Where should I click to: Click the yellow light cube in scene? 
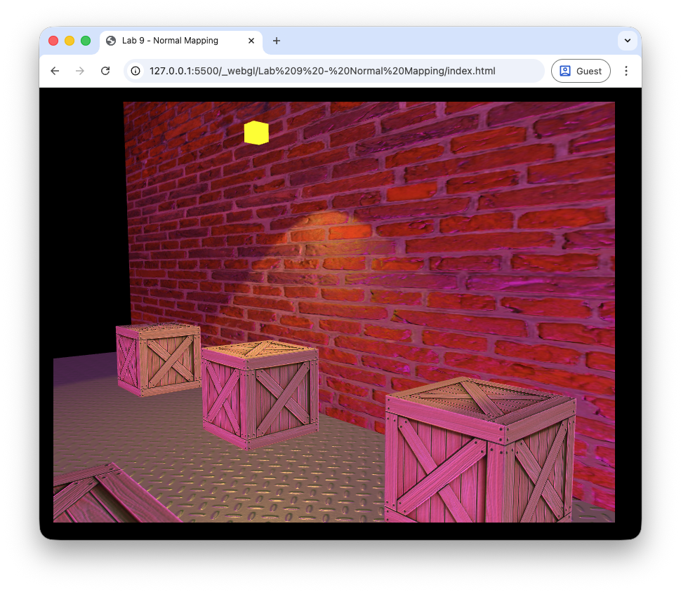(256, 133)
